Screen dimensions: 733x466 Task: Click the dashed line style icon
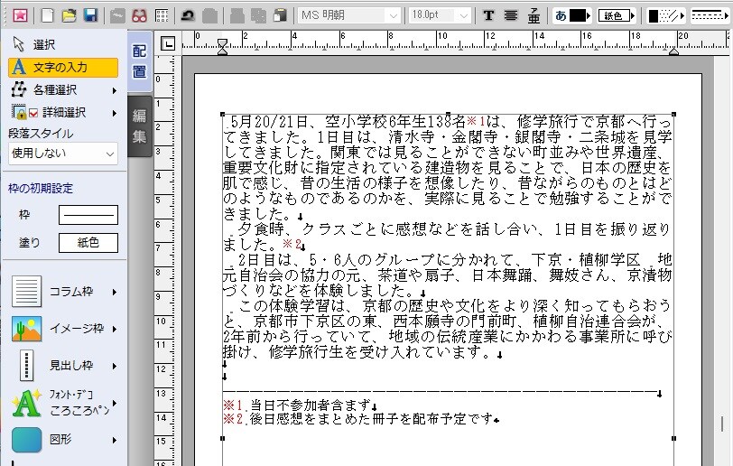tap(706, 16)
